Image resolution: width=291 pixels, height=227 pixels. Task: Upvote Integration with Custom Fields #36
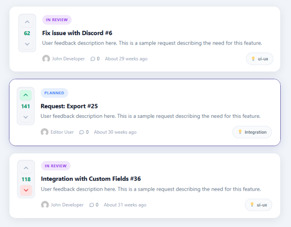point(26,168)
